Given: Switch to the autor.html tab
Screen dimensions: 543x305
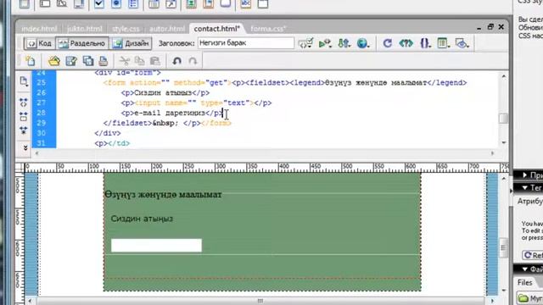Looking at the screenshot, I should tap(167, 29).
